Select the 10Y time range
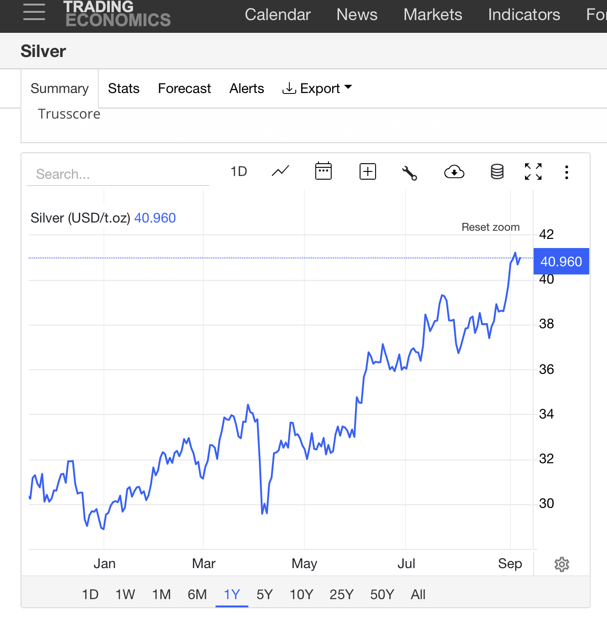 [x=301, y=595]
